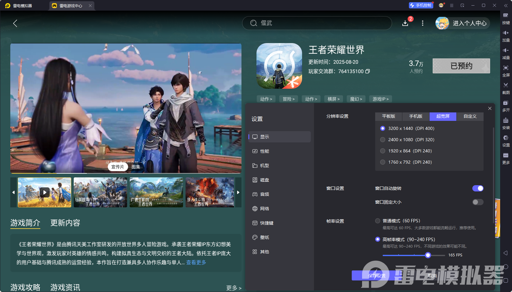Collapse the right sidebar with double arrow
This screenshot has height=292, width=512.
[506, 5]
